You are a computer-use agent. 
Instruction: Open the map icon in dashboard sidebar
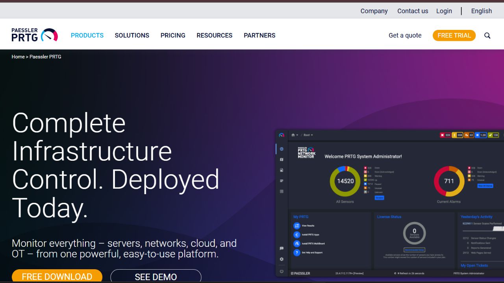(x=282, y=160)
